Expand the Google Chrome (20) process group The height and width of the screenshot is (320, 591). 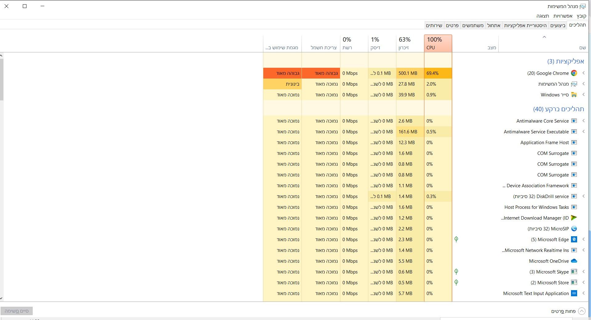tap(583, 73)
